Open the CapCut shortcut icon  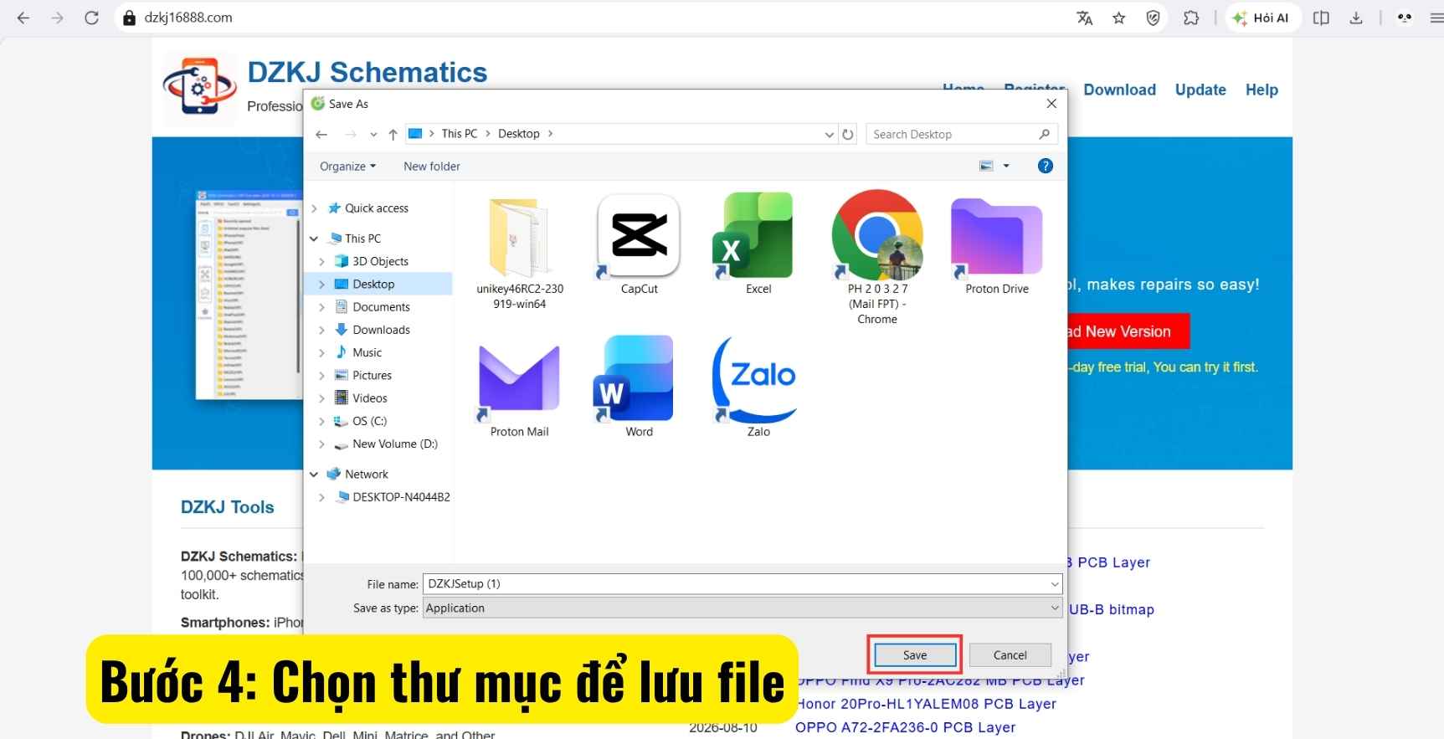coord(639,237)
